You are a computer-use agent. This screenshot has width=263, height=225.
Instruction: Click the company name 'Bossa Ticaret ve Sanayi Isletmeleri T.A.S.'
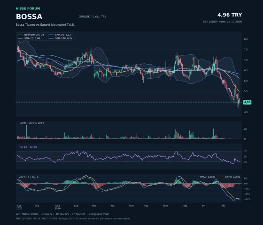coord(45,24)
